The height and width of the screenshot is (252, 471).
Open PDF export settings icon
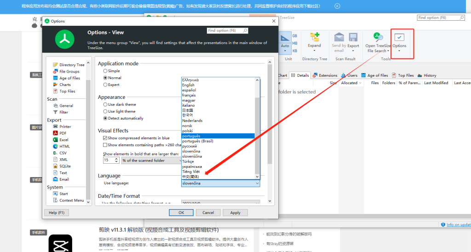55,133
